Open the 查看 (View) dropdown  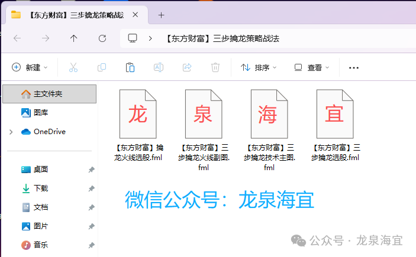(x=312, y=67)
